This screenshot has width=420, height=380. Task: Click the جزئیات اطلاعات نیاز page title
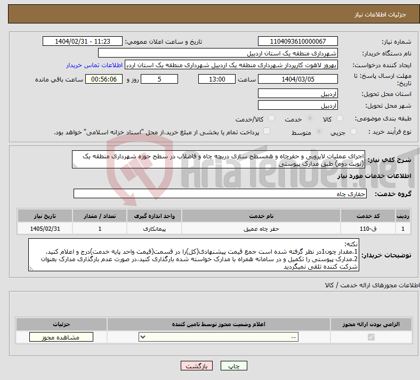[x=381, y=14]
